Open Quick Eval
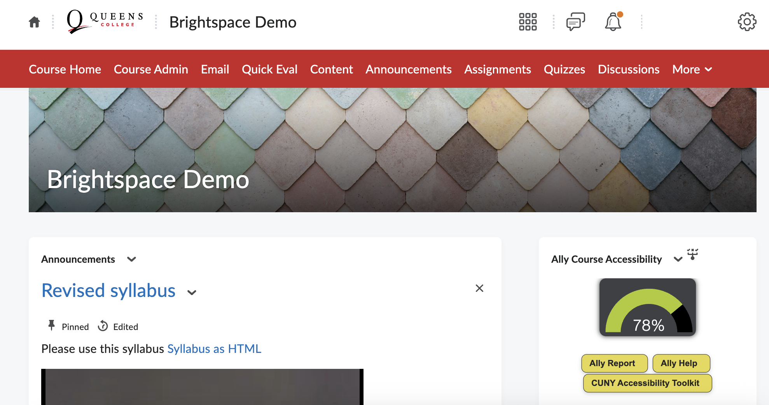Image resolution: width=769 pixels, height=405 pixels. (269, 69)
